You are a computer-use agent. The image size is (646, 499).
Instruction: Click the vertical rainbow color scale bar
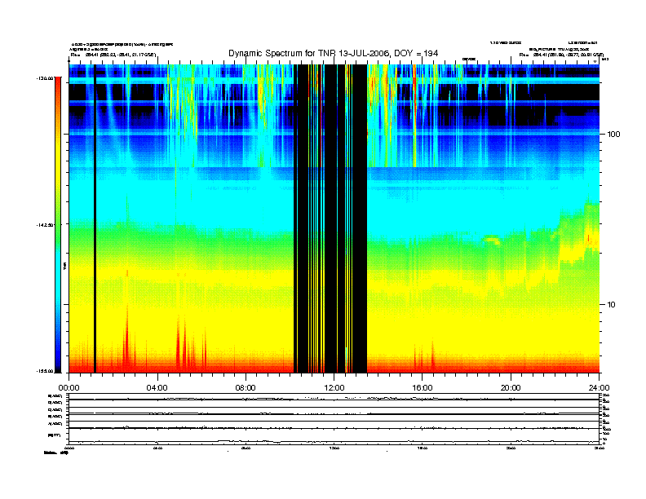click(x=58, y=224)
